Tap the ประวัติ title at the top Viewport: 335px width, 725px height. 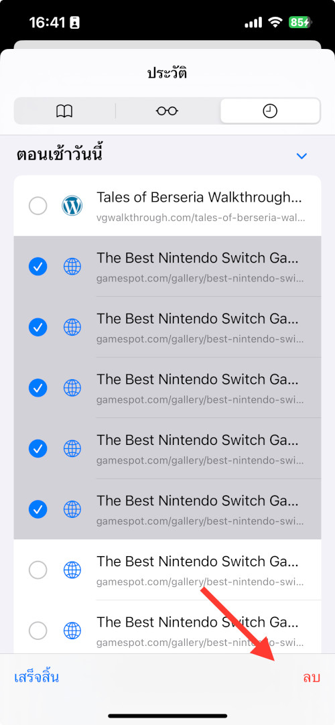tap(167, 73)
